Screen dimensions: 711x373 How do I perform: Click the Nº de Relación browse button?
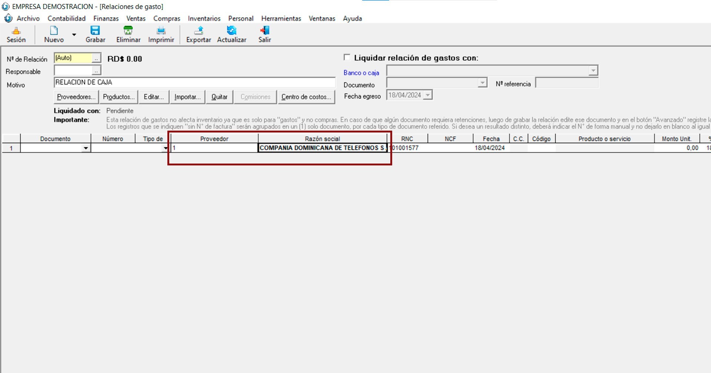pos(96,58)
